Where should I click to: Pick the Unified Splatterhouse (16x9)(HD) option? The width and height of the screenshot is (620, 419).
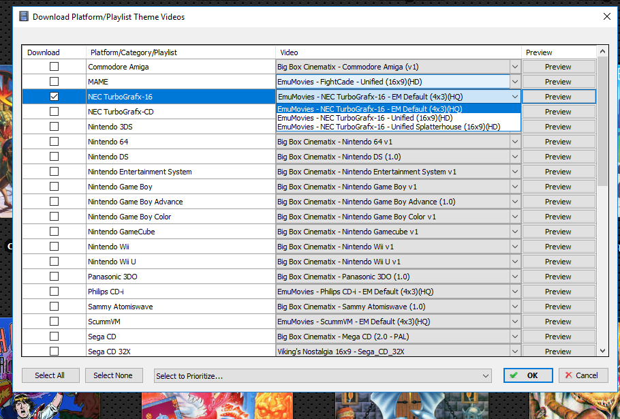click(x=399, y=127)
